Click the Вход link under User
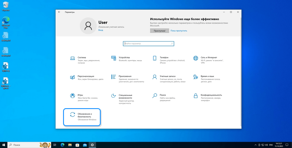Image resolution: width=292 pixels, height=148 pixels. coord(100,30)
